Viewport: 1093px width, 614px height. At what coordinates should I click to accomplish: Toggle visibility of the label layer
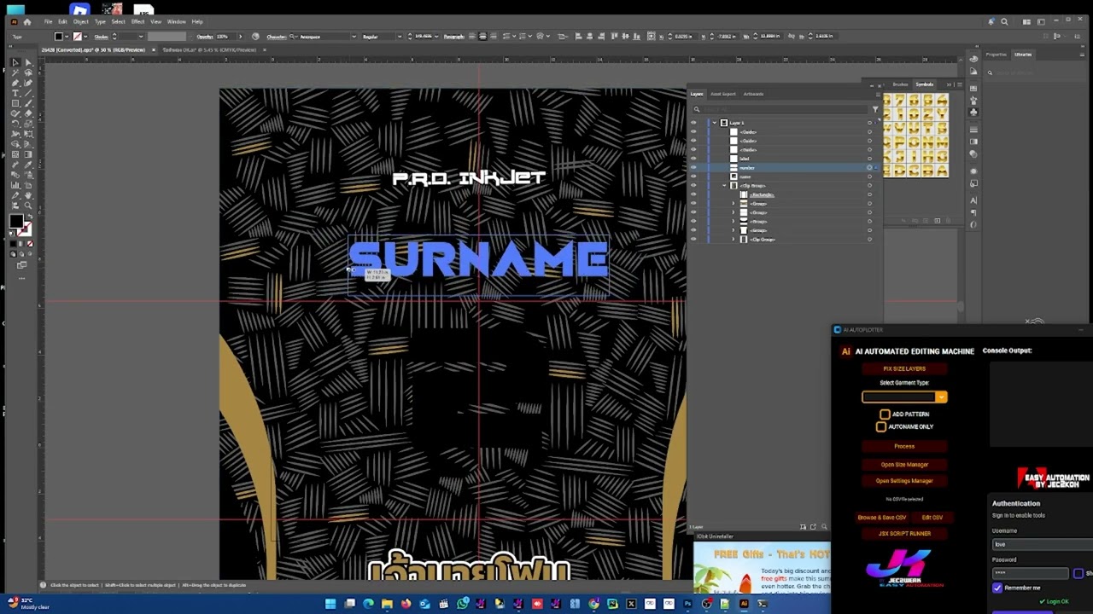(693, 159)
